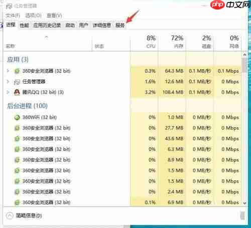This screenshot has height=228, width=251.
Task: Switch to the 服务 tab
Action: (120, 25)
